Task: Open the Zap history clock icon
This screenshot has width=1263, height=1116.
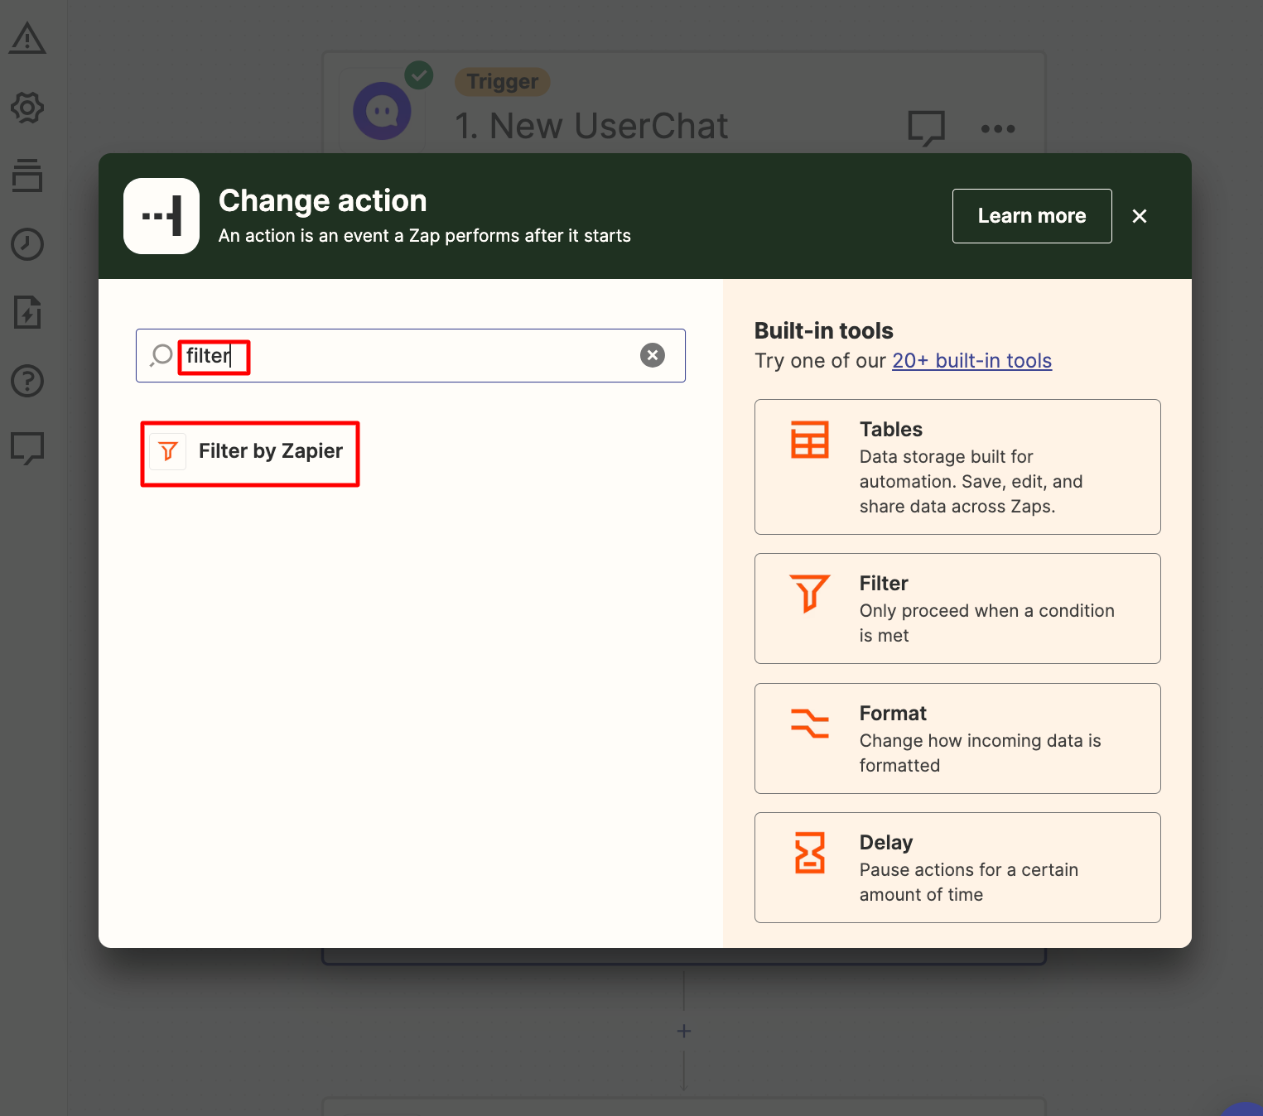Action: click(x=27, y=244)
